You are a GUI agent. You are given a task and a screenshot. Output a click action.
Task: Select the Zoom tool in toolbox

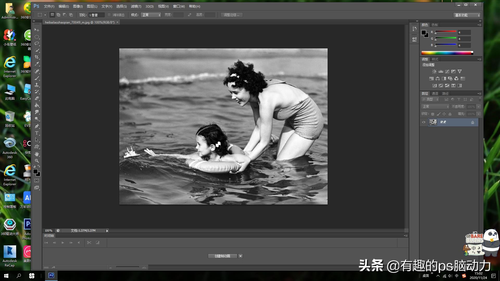click(37, 161)
